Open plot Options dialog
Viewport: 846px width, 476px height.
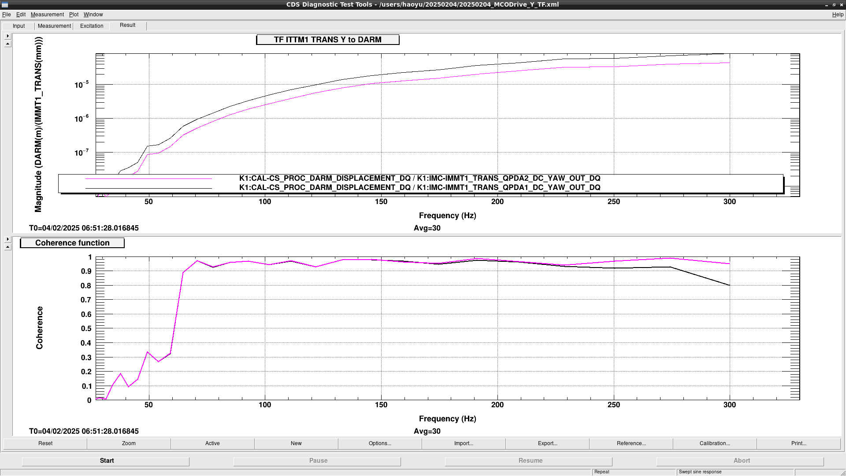tap(380, 443)
